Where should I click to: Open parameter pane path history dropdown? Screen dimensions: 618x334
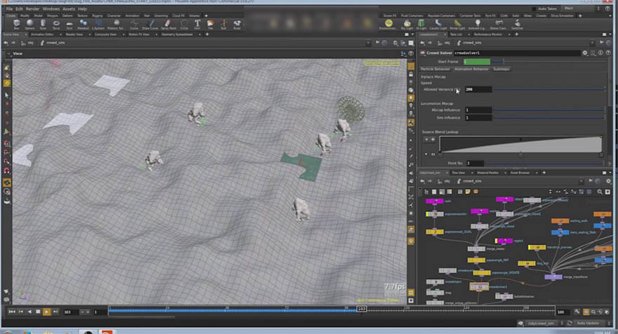pos(593,43)
